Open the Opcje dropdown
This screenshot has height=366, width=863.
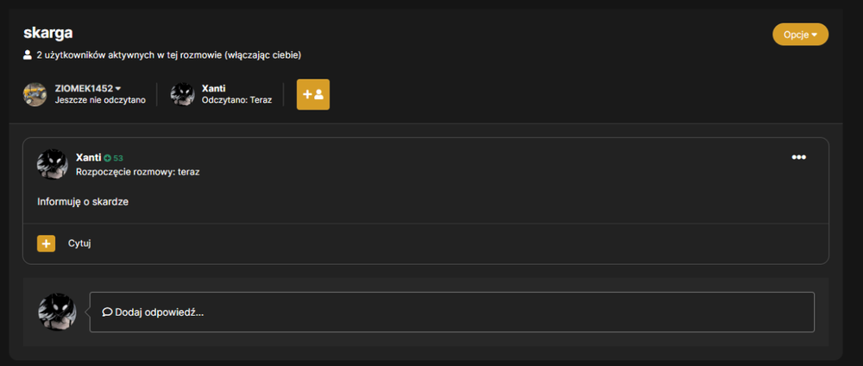(x=800, y=35)
